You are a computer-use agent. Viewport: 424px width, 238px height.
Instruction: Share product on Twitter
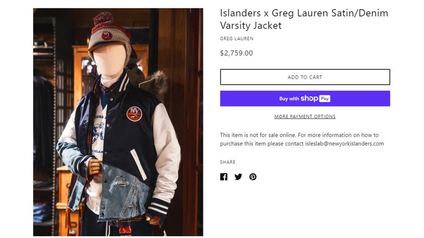click(238, 177)
